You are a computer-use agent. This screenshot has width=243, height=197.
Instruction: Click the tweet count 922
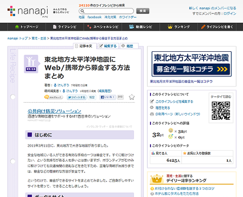(92, 97)
